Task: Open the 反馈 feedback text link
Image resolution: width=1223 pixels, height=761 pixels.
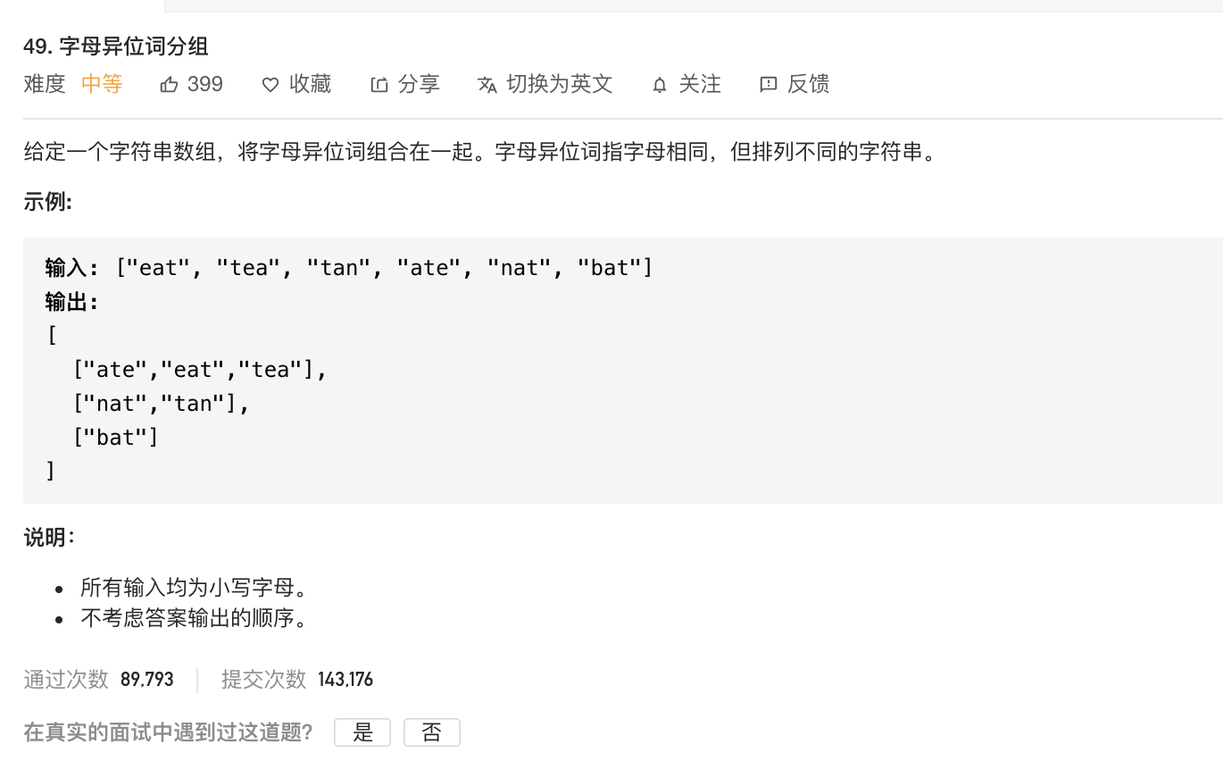Action: tap(808, 84)
